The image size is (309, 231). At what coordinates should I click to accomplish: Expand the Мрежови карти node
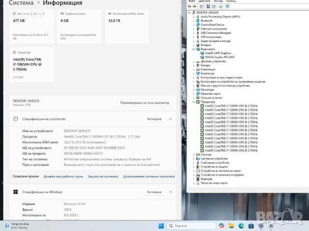[x=193, y=94]
